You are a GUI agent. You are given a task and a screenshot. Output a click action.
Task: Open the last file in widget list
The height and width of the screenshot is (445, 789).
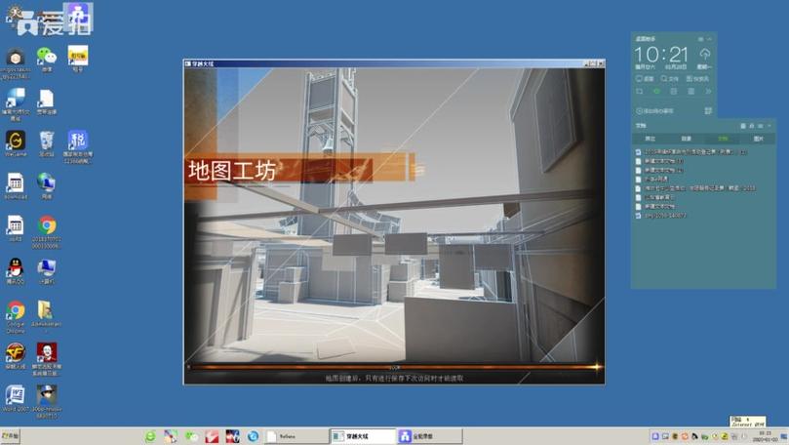[x=660, y=216]
